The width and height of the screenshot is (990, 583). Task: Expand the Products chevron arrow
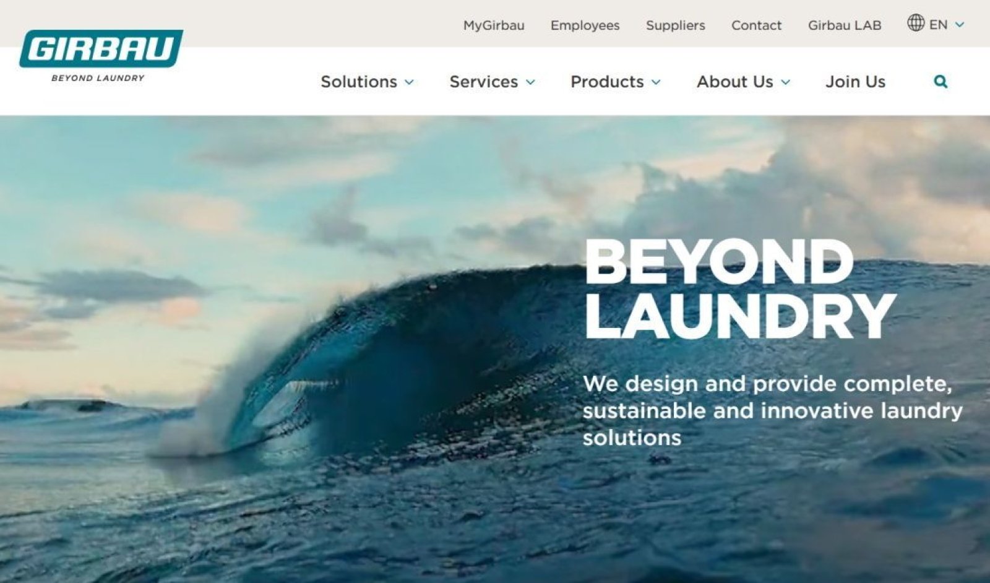click(656, 82)
